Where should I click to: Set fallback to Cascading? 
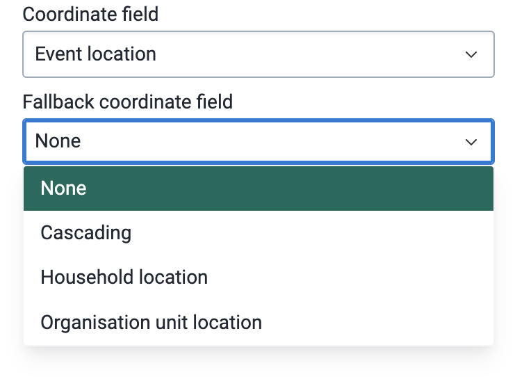[x=259, y=233]
